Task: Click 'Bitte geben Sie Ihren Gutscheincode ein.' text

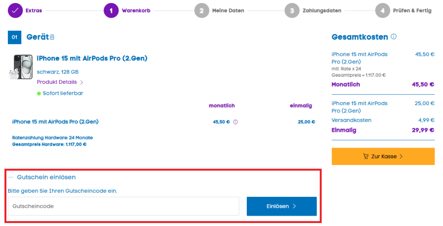Action: click(x=62, y=191)
